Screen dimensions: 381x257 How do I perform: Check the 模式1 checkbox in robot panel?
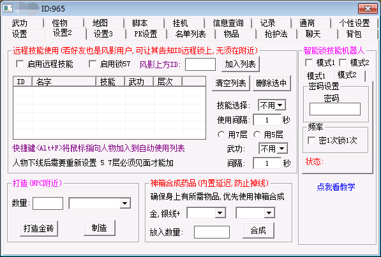309,62
